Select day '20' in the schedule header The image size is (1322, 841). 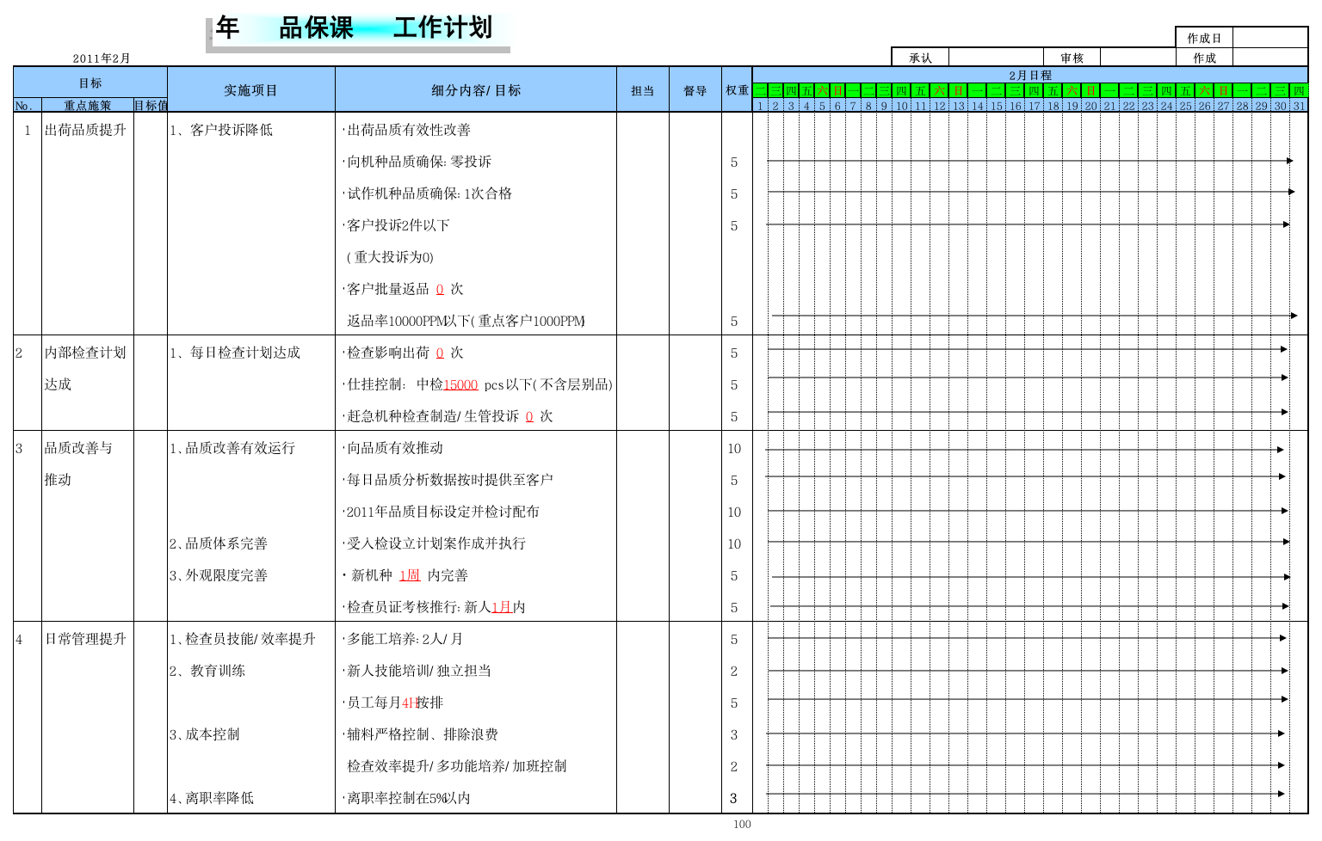pyautogui.click(x=1090, y=106)
